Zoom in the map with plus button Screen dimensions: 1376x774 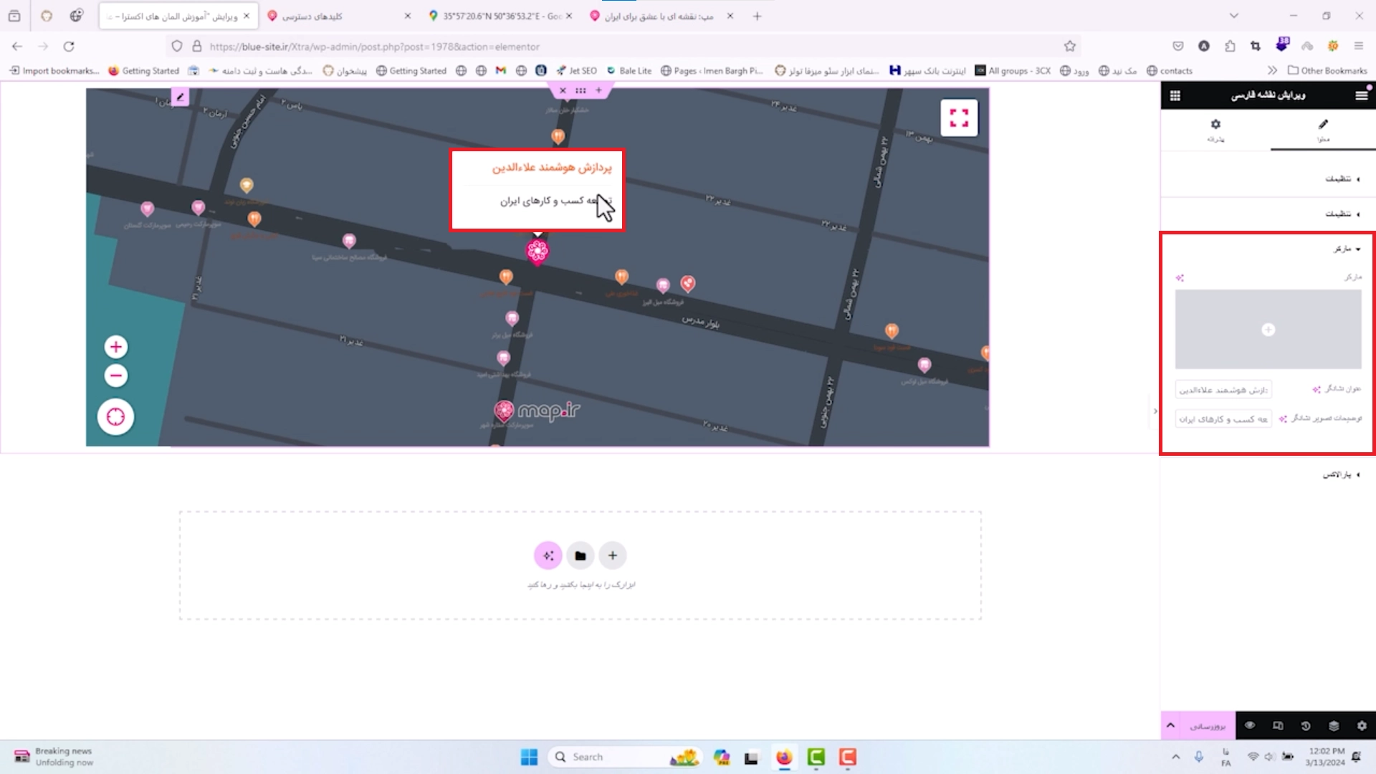(115, 347)
